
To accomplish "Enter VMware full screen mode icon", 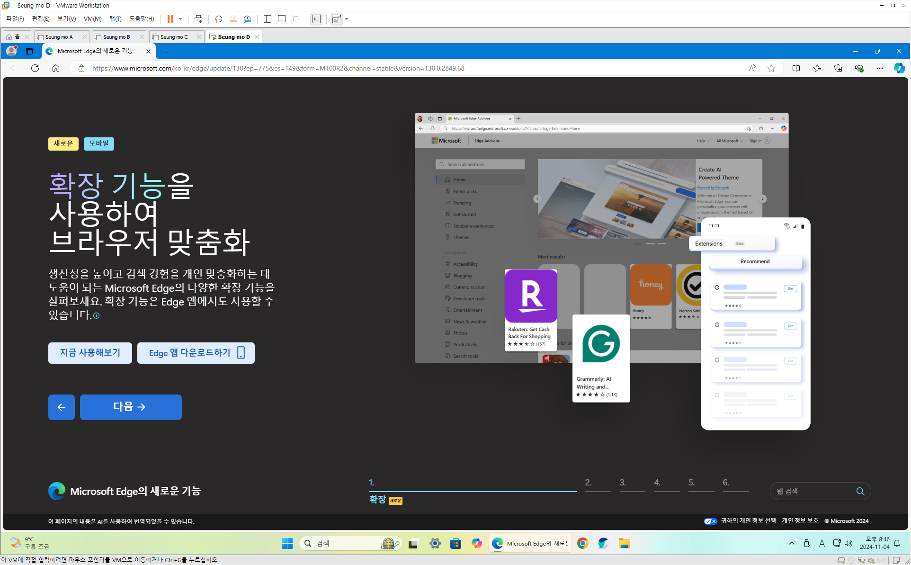I will (296, 19).
